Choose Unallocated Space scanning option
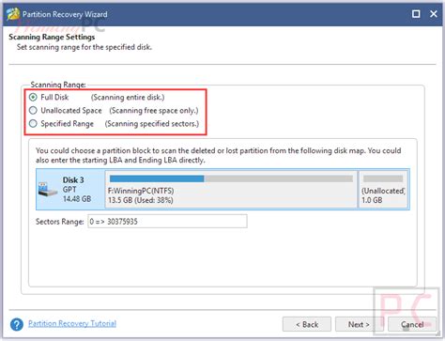This screenshot has width=445, height=341. [x=33, y=110]
